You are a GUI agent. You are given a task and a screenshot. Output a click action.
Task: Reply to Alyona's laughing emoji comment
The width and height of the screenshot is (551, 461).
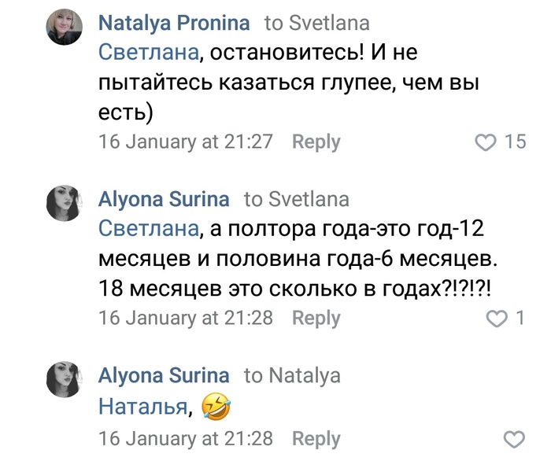[x=316, y=439]
